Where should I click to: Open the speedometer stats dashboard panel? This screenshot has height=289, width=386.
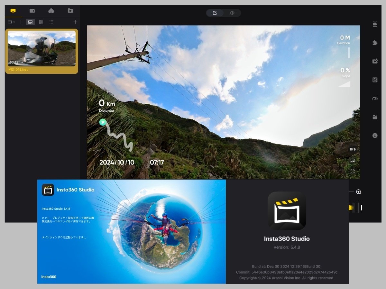click(x=375, y=99)
